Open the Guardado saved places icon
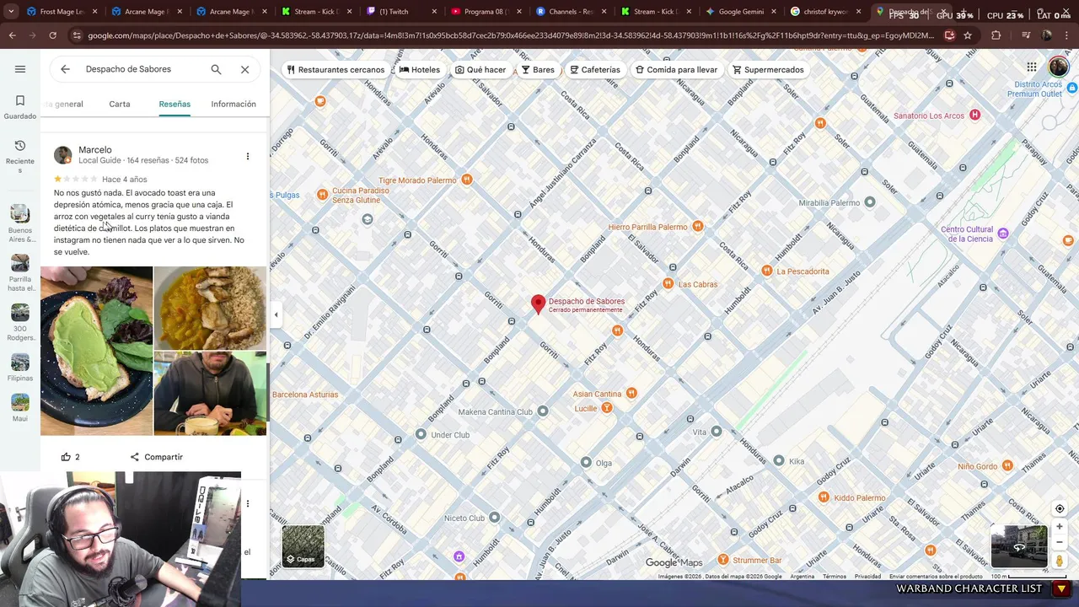Screen dimensions: 1079x607 coord(20,107)
